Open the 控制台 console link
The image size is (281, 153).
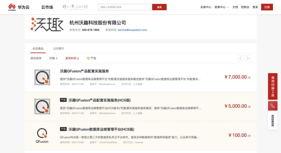point(245,7)
